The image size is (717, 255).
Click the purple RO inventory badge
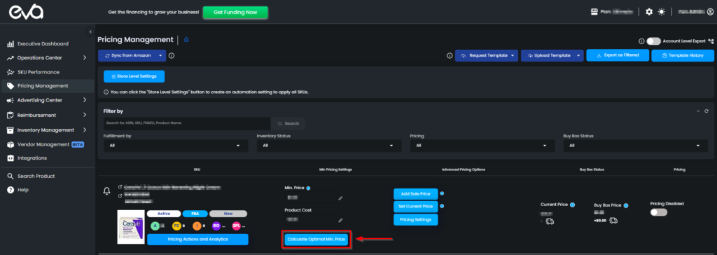point(217,226)
